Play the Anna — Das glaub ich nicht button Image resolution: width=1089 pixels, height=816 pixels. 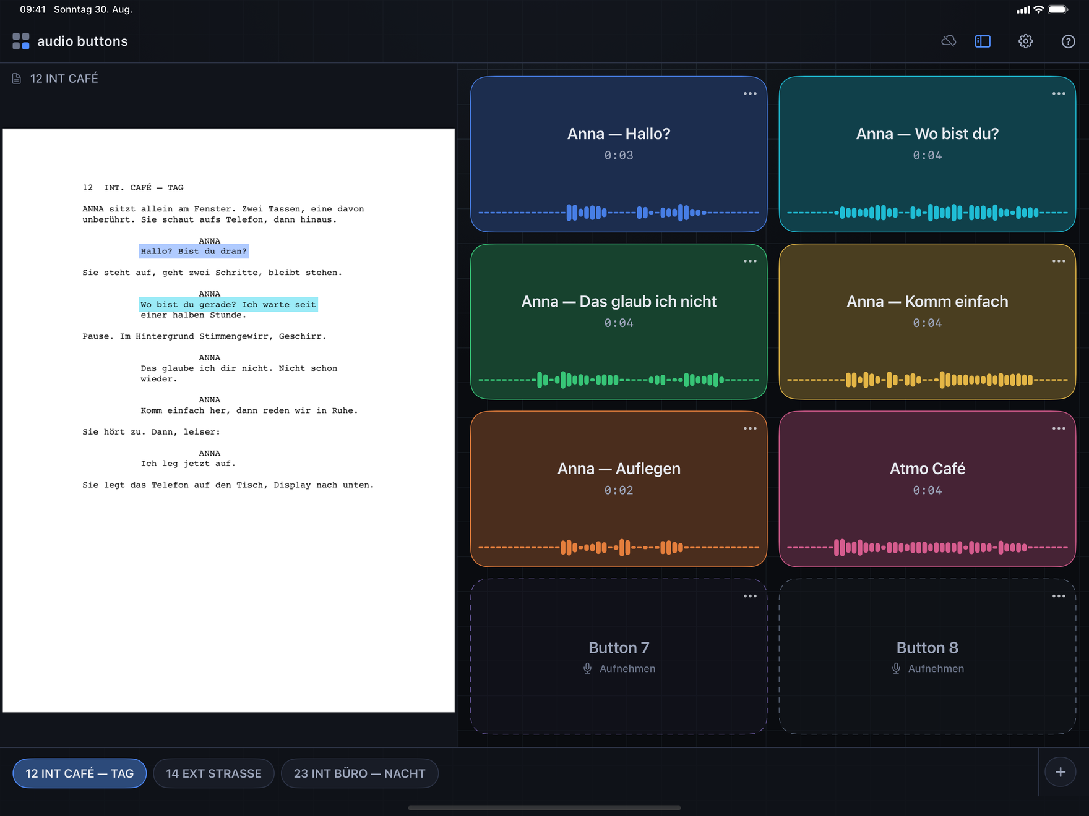pos(619,321)
